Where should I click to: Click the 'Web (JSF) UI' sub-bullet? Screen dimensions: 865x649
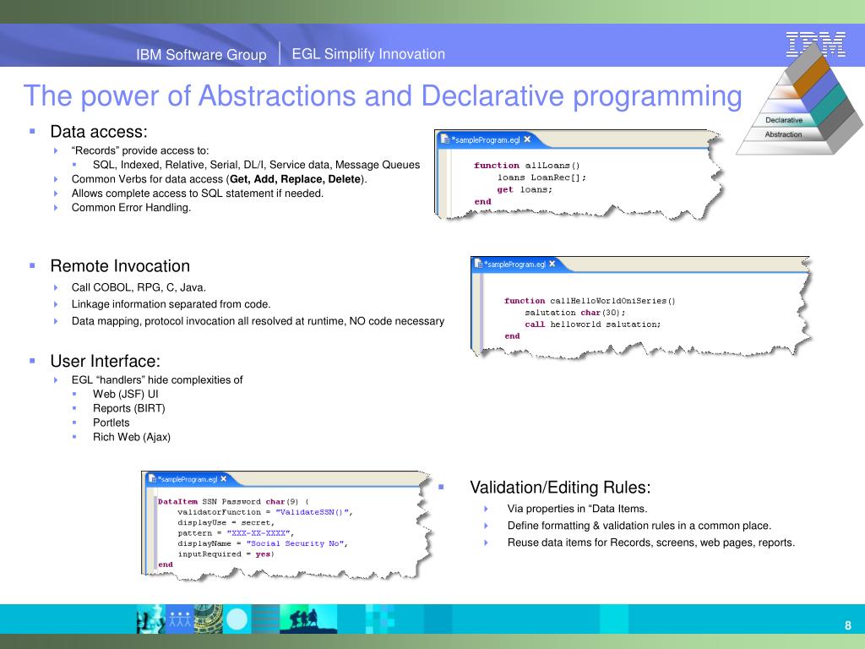point(125,394)
